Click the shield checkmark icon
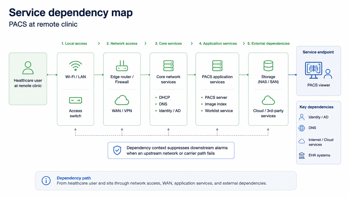The width and height of the screenshot is (349, 197). point(117,150)
